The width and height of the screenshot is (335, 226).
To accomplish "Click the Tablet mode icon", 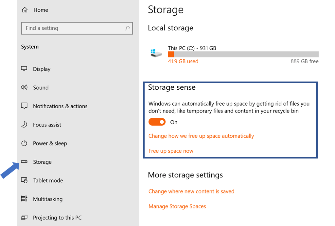I will 24,180.
